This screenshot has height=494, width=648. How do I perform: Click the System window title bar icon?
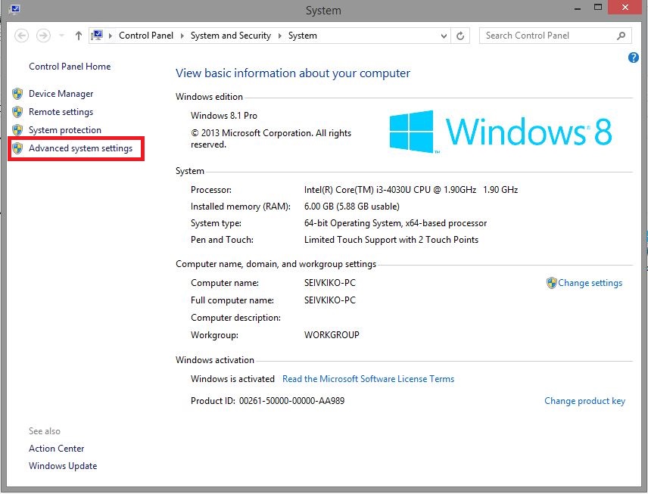pyautogui.click(x=14, y=10)
